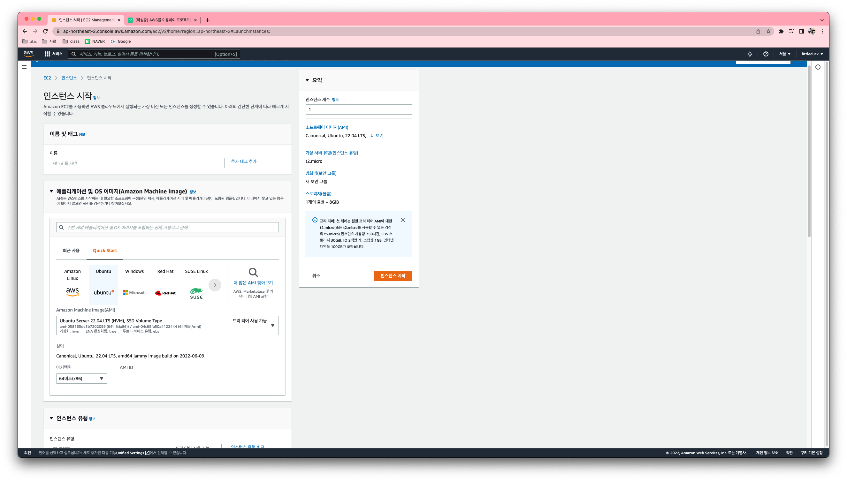Viewport: 847px width, 481px height.
Task: Collapse the 애플리케이션 및 OS 이미지 section
Action: [51, 191]
